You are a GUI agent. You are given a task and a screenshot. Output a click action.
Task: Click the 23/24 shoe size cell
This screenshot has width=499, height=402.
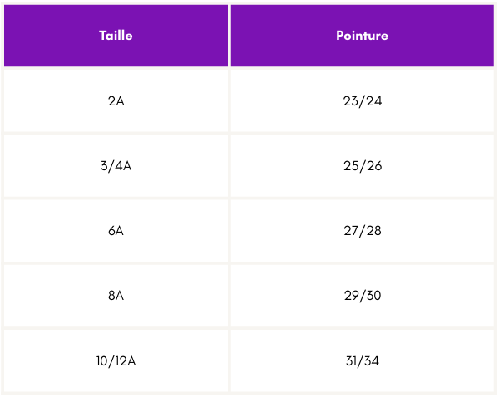tap(362, 101)
